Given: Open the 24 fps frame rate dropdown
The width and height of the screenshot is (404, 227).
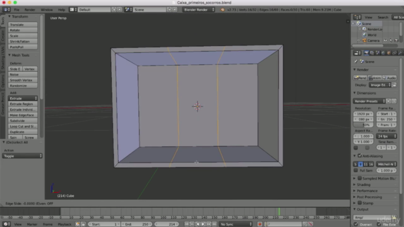Looking at the screenshot, I should 386,136.
